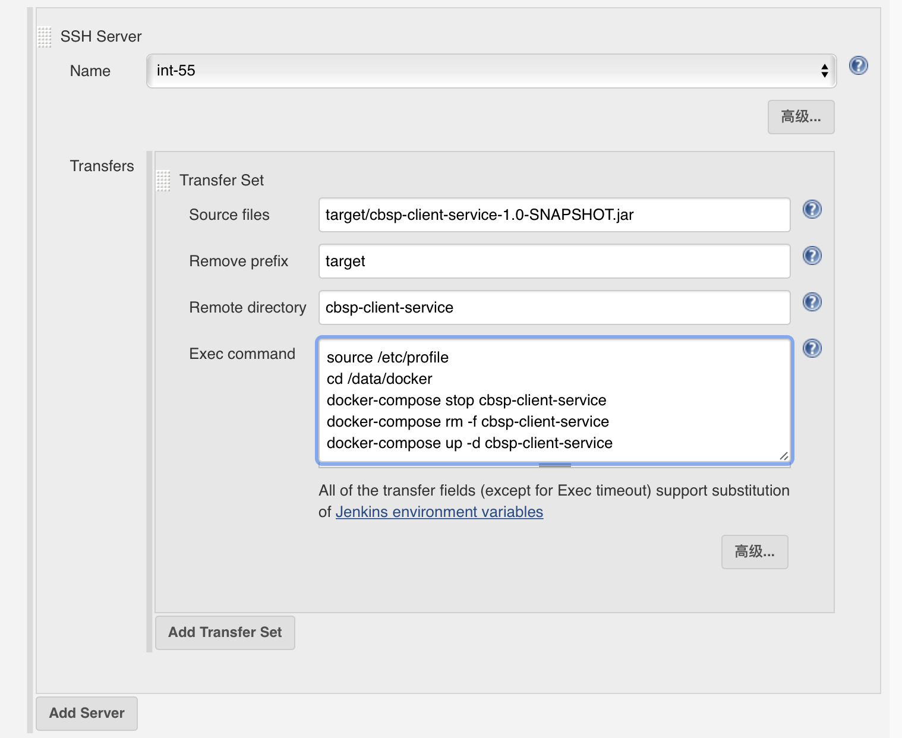Click the expand bar below Exec command box
This screenshot has width=902, height=738.
(554, 465)
